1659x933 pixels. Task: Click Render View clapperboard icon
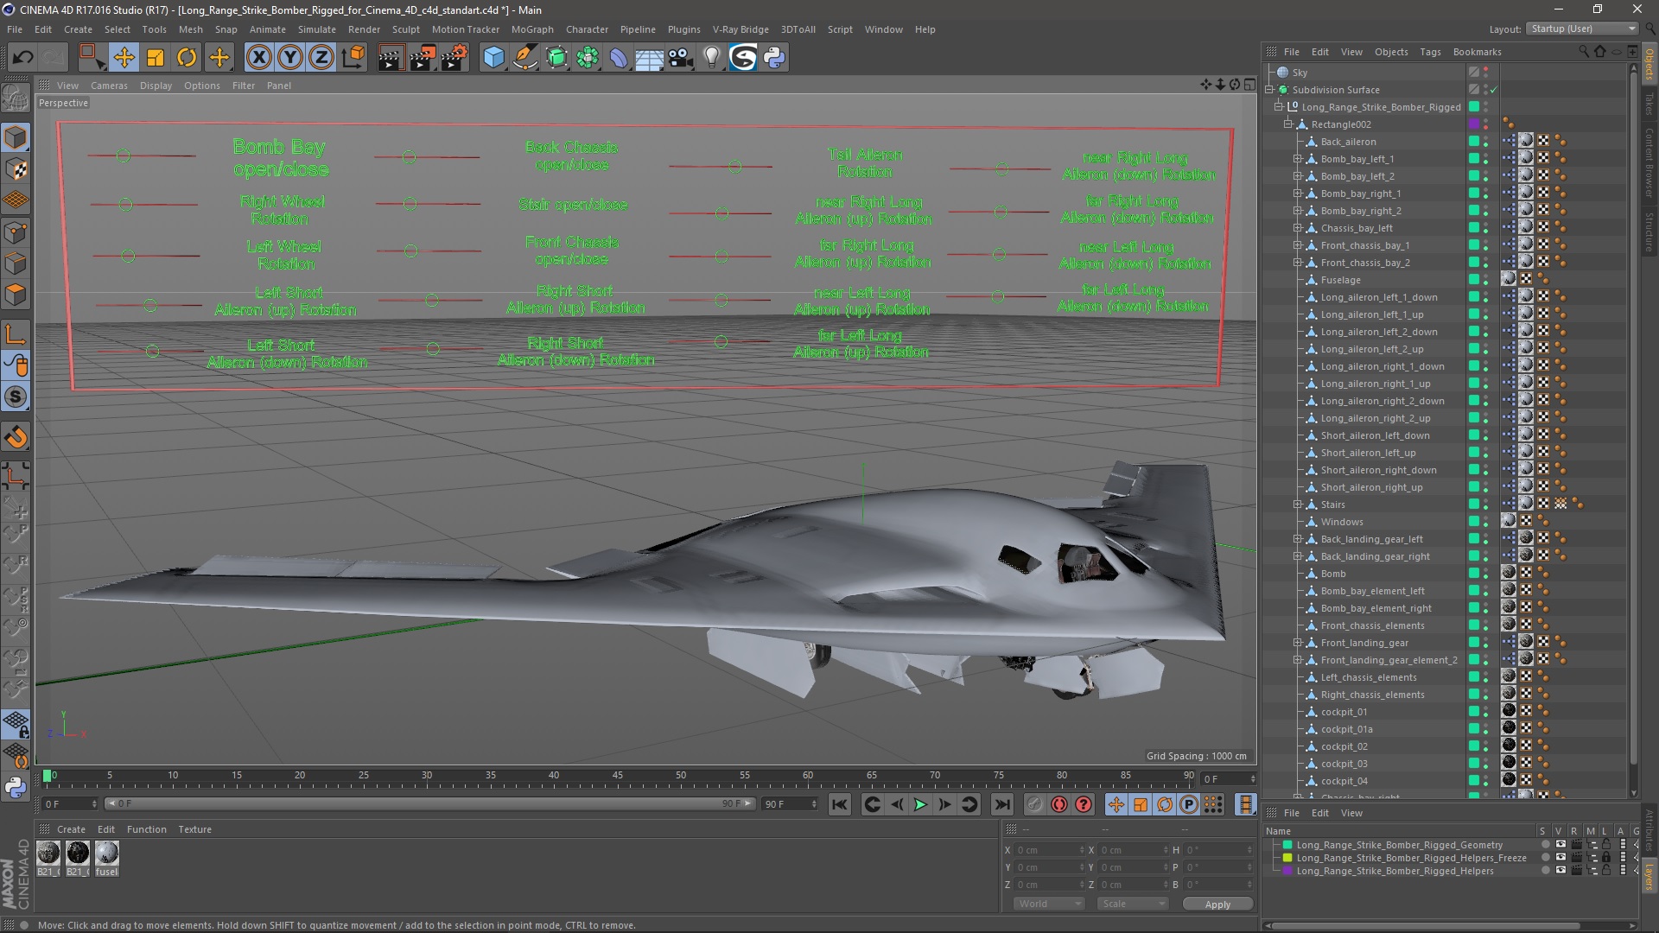point(391,58)
